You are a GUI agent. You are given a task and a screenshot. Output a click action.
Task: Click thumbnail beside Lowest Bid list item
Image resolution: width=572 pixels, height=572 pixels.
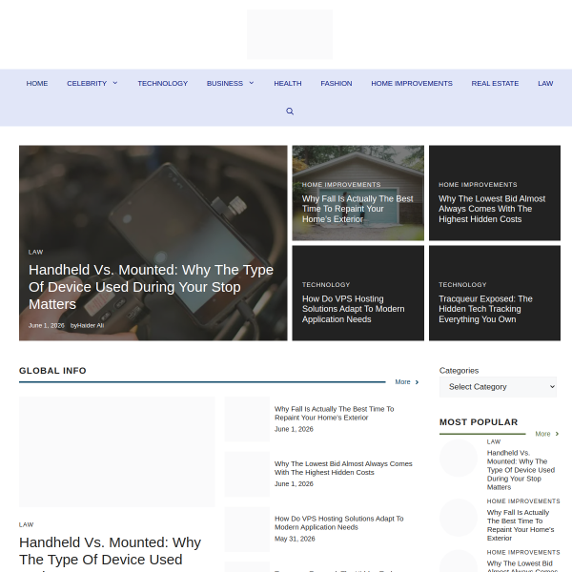point(247,474)
